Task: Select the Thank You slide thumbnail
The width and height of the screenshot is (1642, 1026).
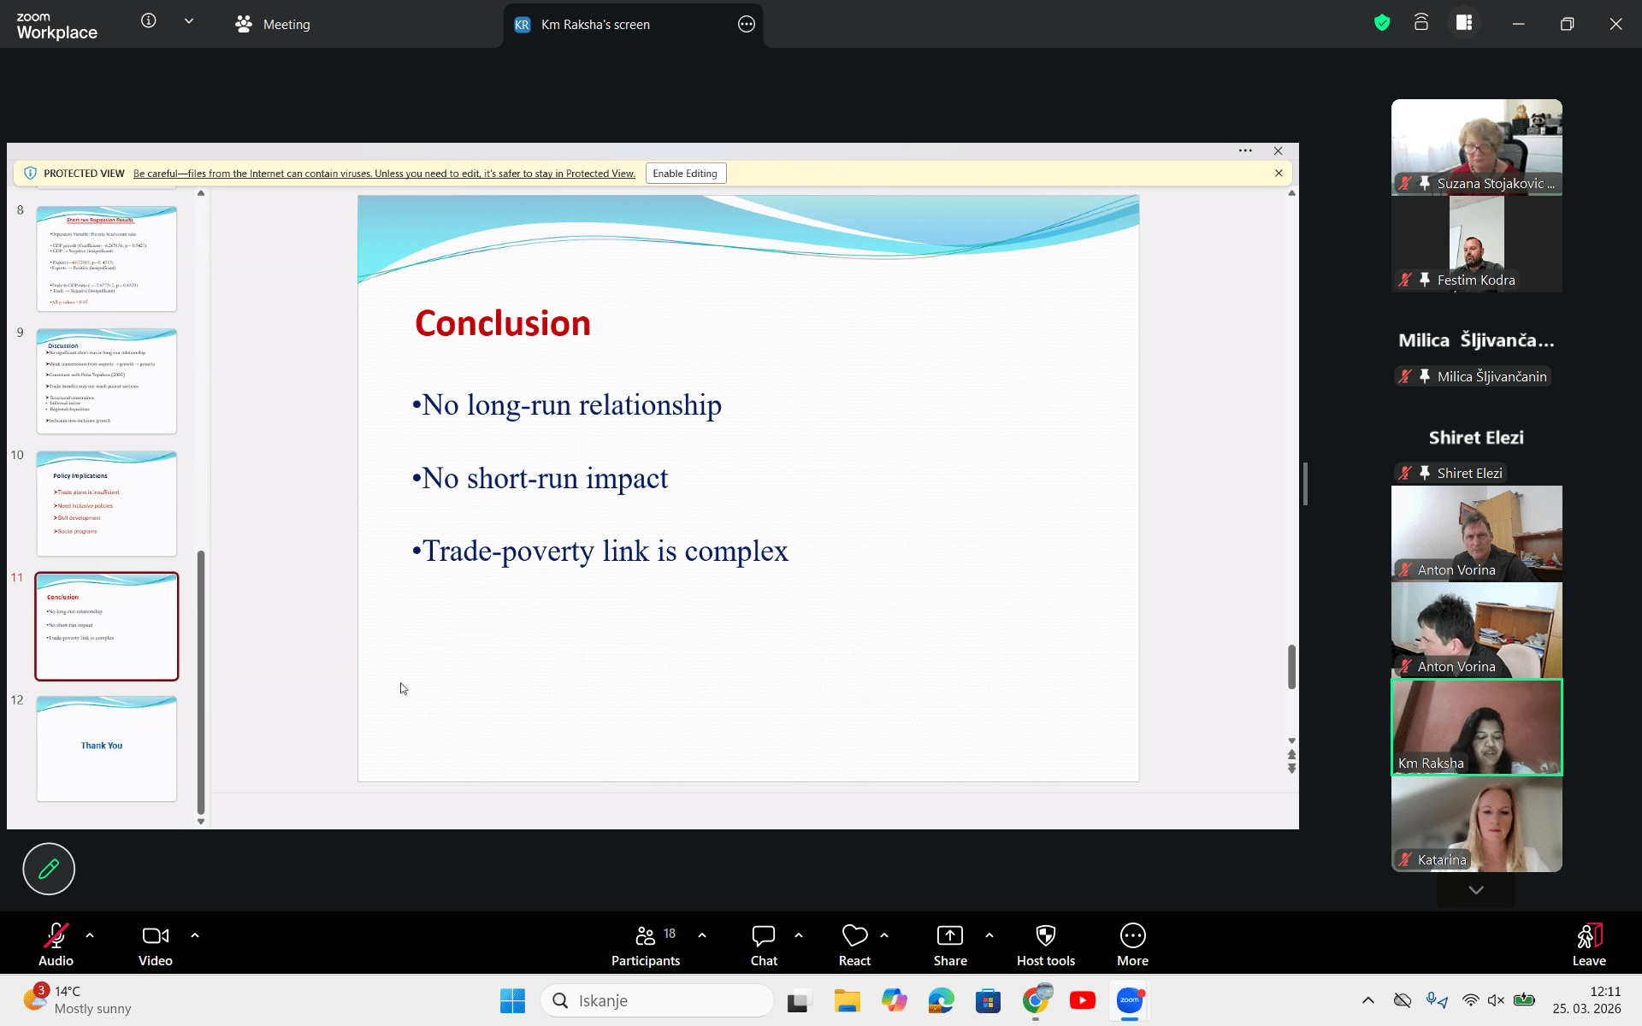Action: [107, 748]
